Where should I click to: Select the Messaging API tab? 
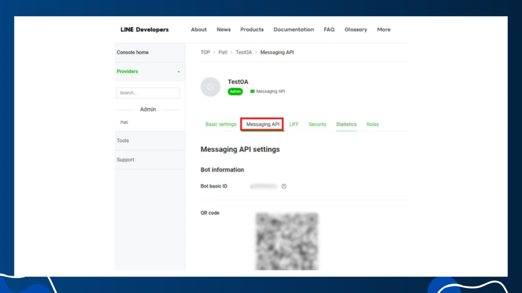tap(263, 124)
